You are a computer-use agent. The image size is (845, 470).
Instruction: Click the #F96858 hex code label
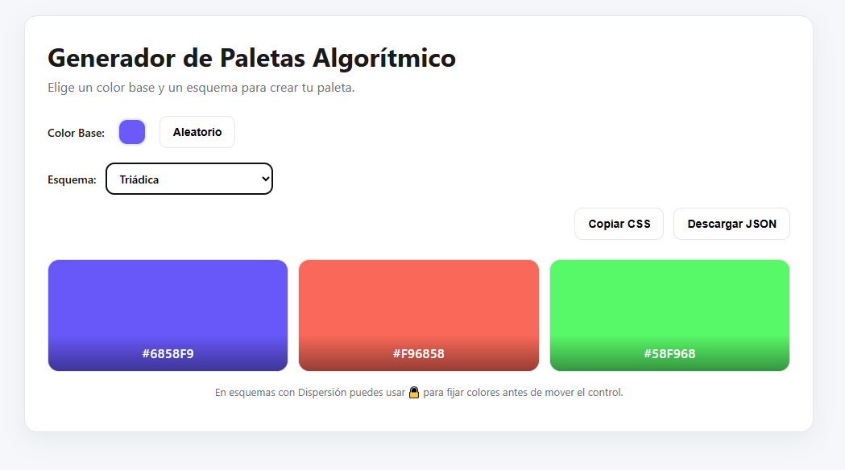(419, 353)
